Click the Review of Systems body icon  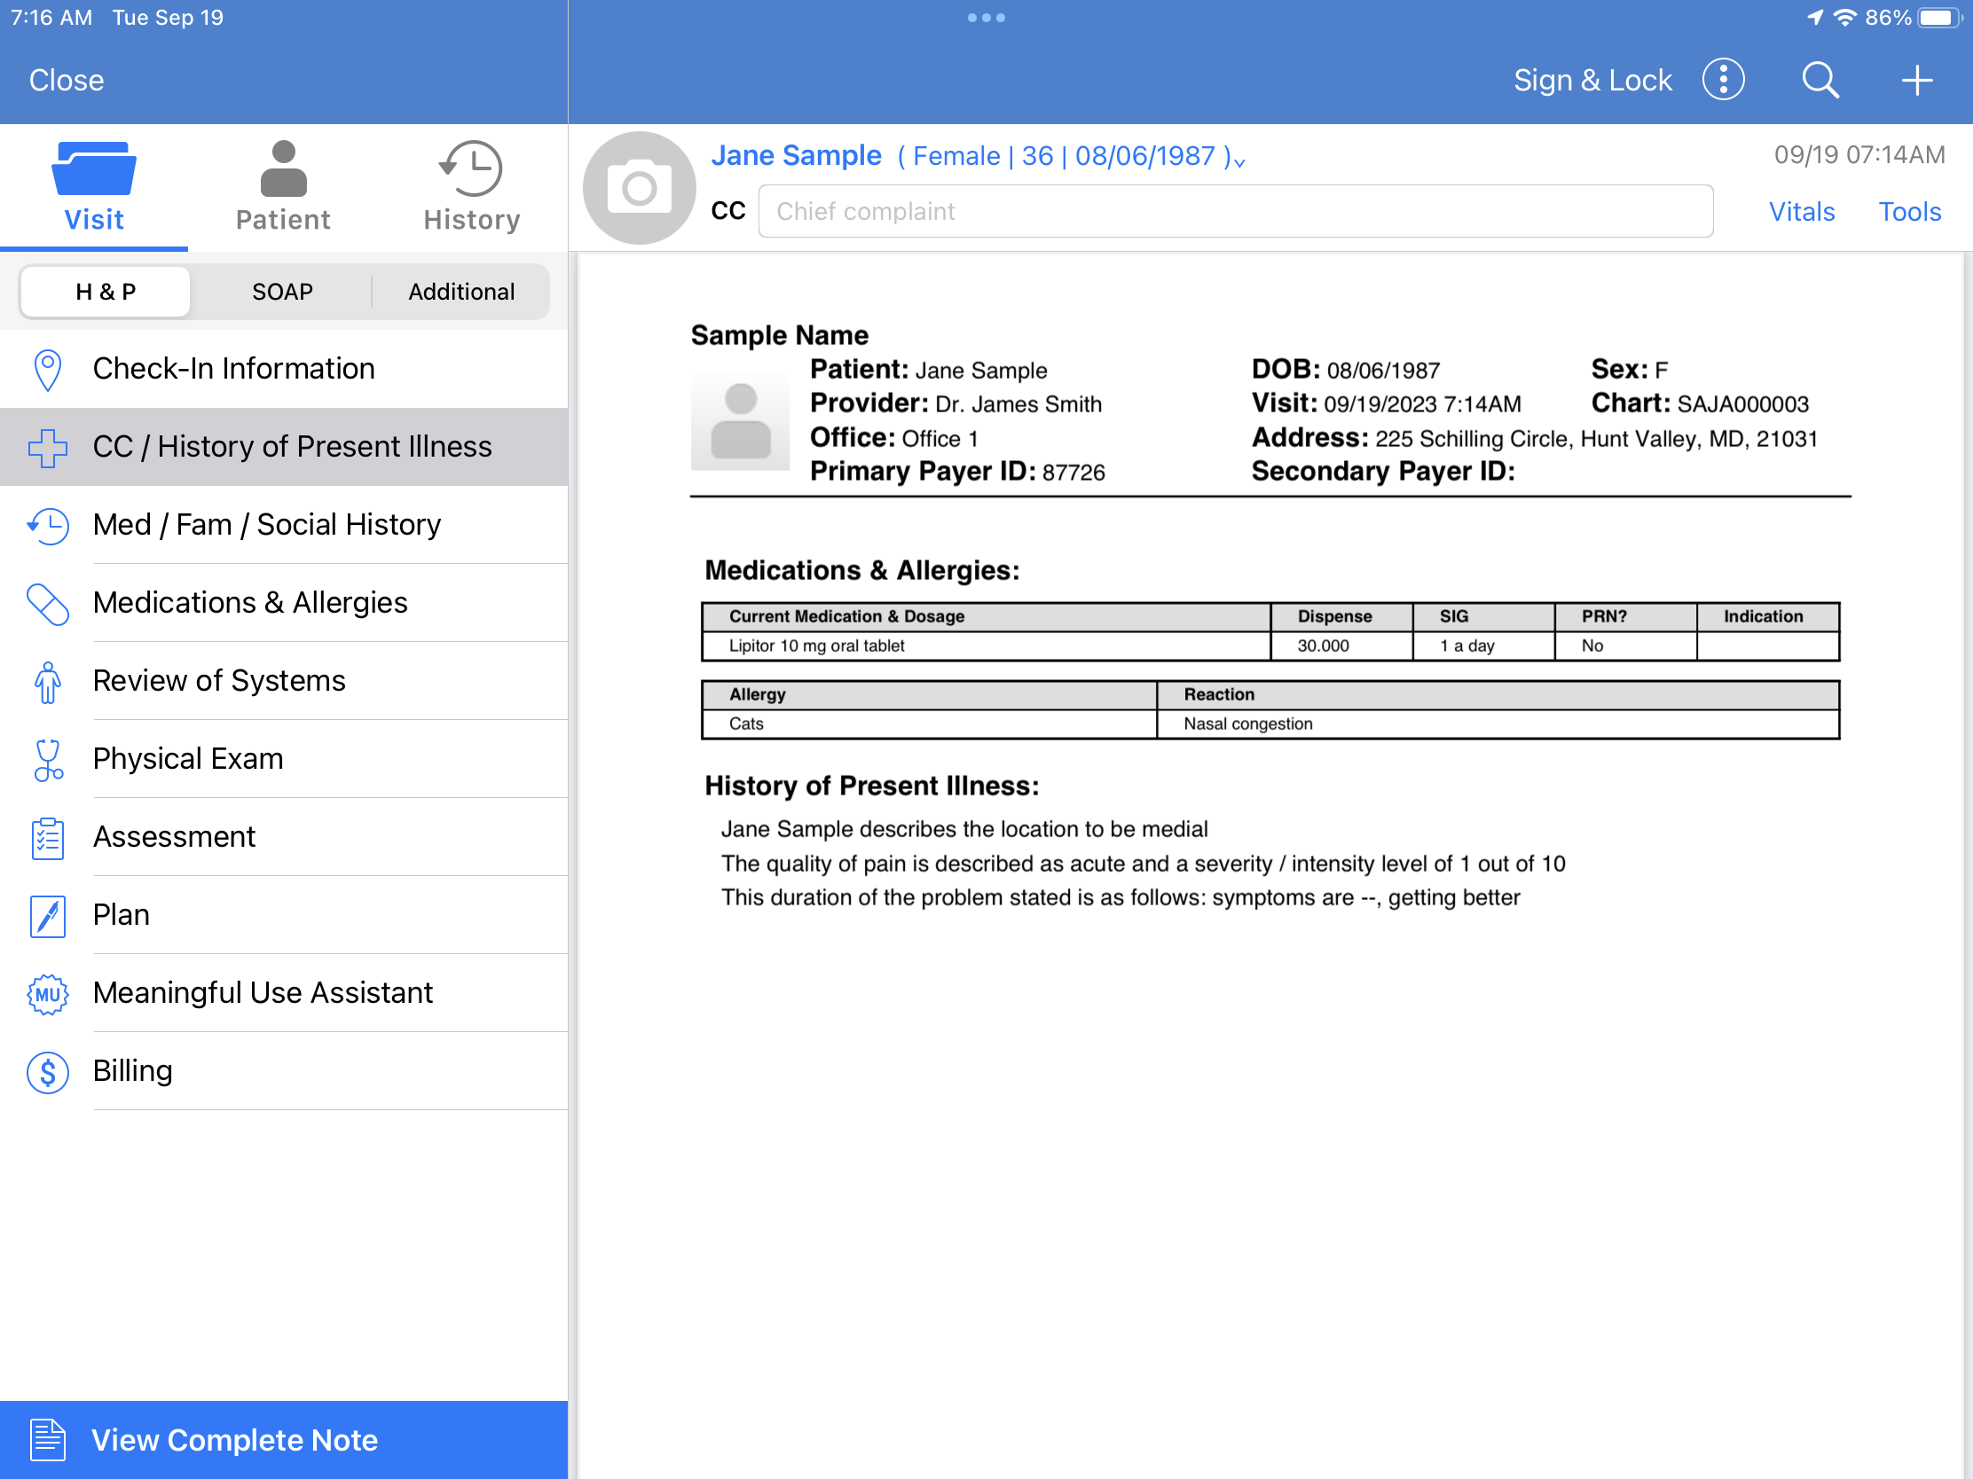pos(47,682)
